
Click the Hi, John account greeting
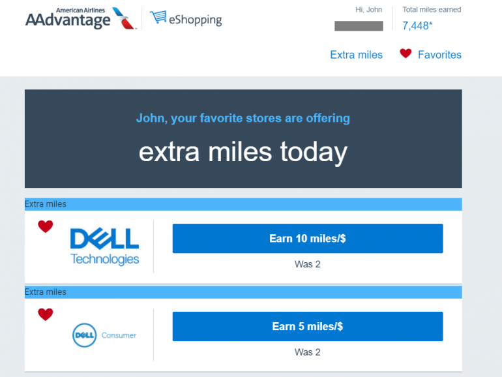(x=368, y=10)
